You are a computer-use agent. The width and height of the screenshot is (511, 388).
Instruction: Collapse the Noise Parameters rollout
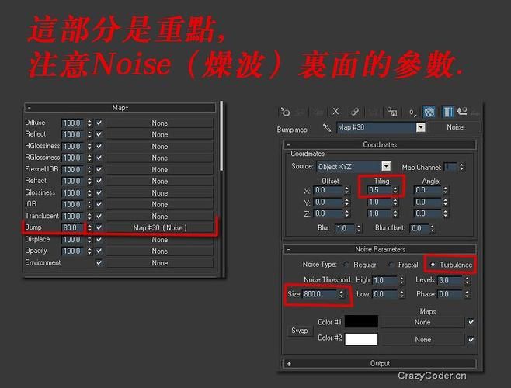tap(380, 249)
